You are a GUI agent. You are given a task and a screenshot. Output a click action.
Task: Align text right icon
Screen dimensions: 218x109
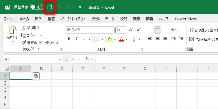[165, 39]
